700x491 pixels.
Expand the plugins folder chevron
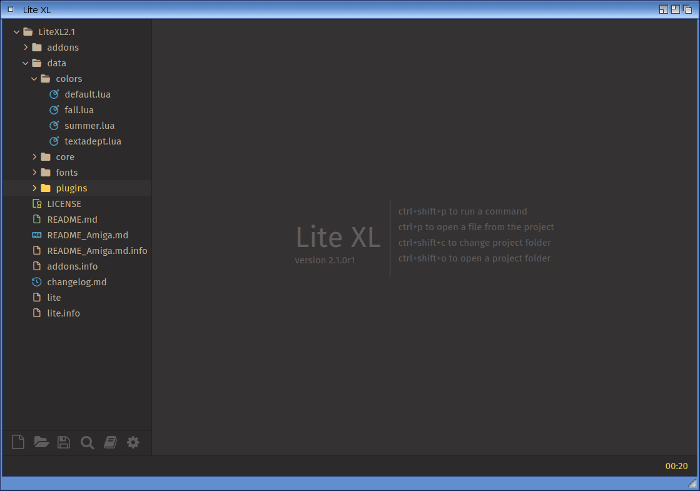click(x=34, y=188)
